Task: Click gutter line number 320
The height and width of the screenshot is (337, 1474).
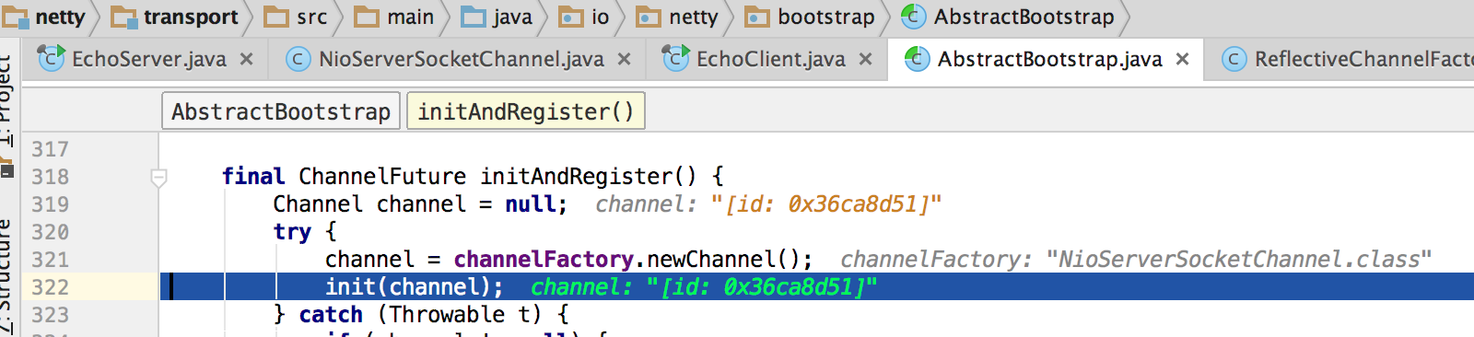Action: coord(50,232)
